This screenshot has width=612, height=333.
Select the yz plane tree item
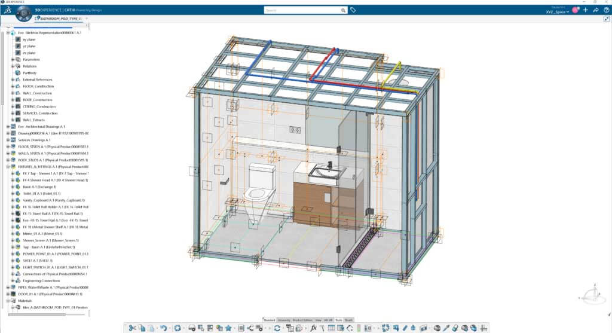coord(29,46)
